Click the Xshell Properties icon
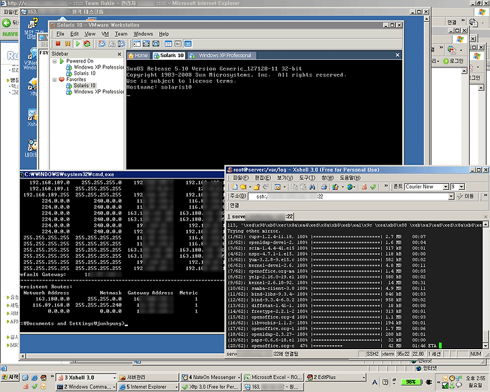 tap(278, 187)
